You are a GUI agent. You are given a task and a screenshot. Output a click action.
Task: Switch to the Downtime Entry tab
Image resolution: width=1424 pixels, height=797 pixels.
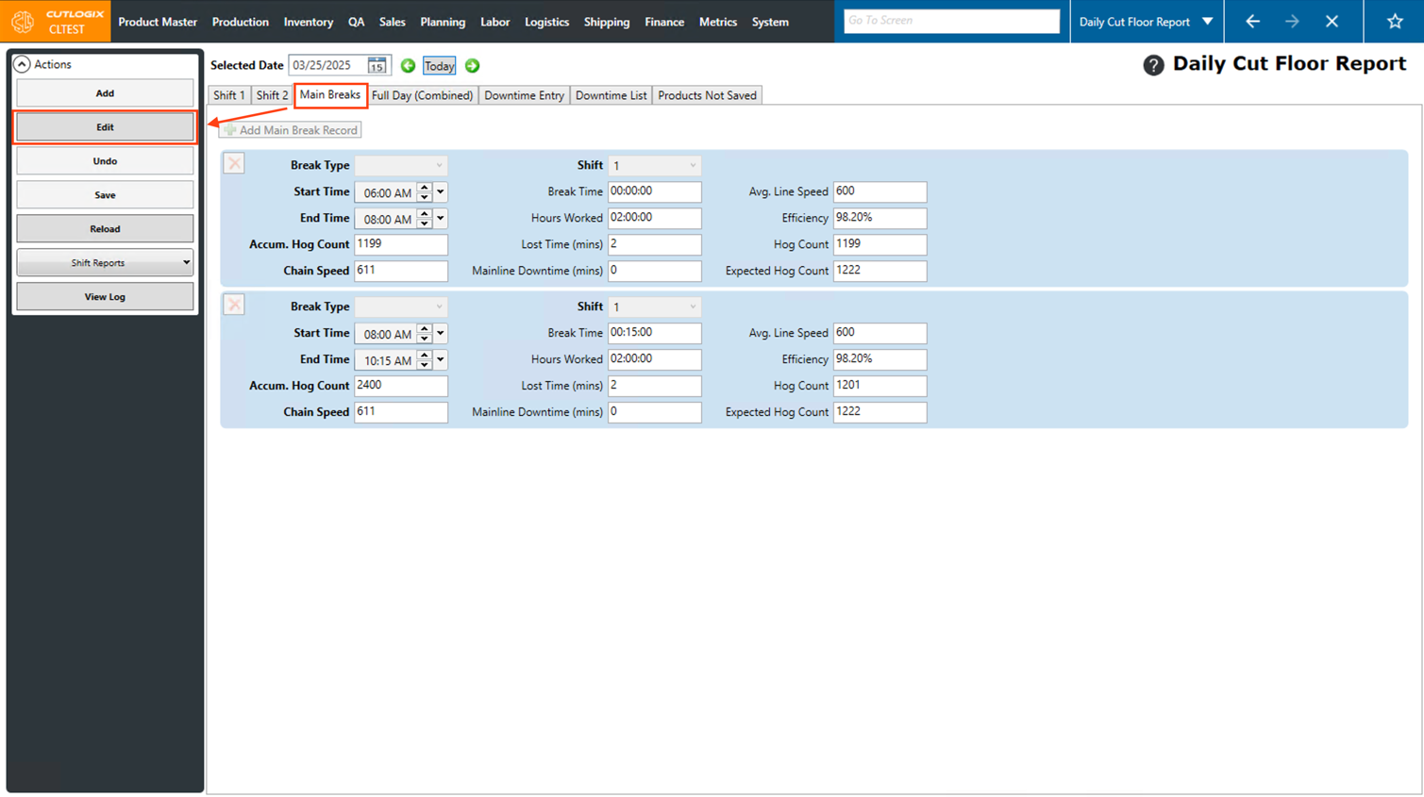click(524, 95)
